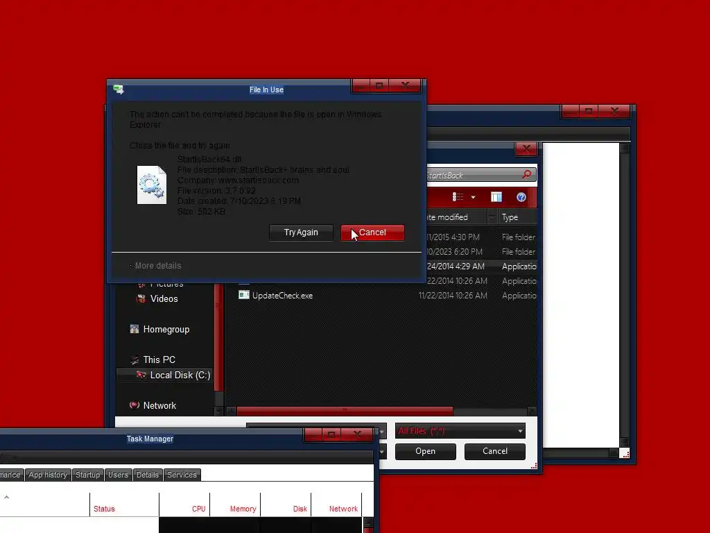Click Try Again in File In Use dialog

click(x=301, y=232)
